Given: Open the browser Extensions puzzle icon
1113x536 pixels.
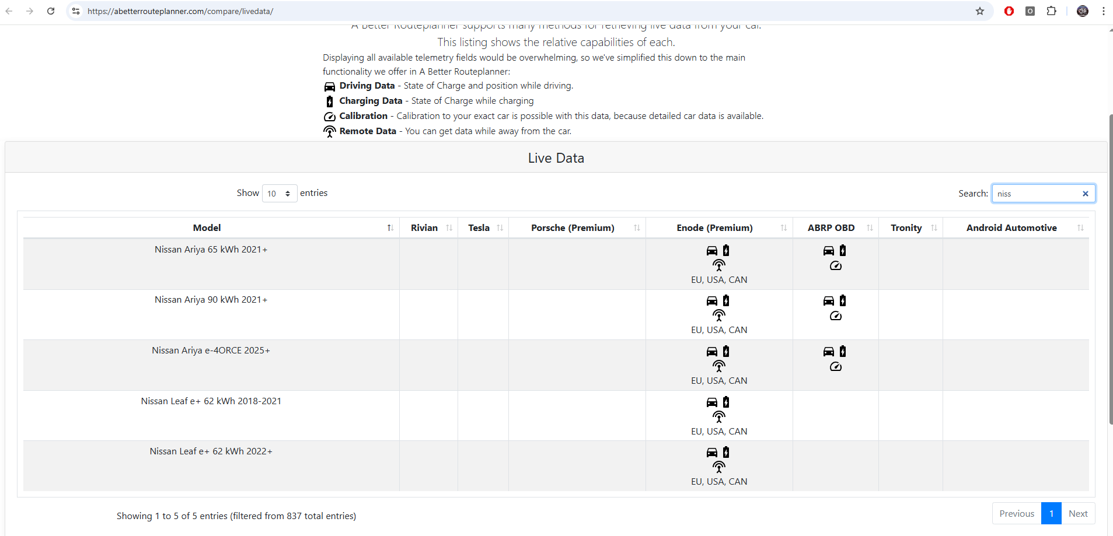Looking at the screenshot, I should (x=1051, y=11).
